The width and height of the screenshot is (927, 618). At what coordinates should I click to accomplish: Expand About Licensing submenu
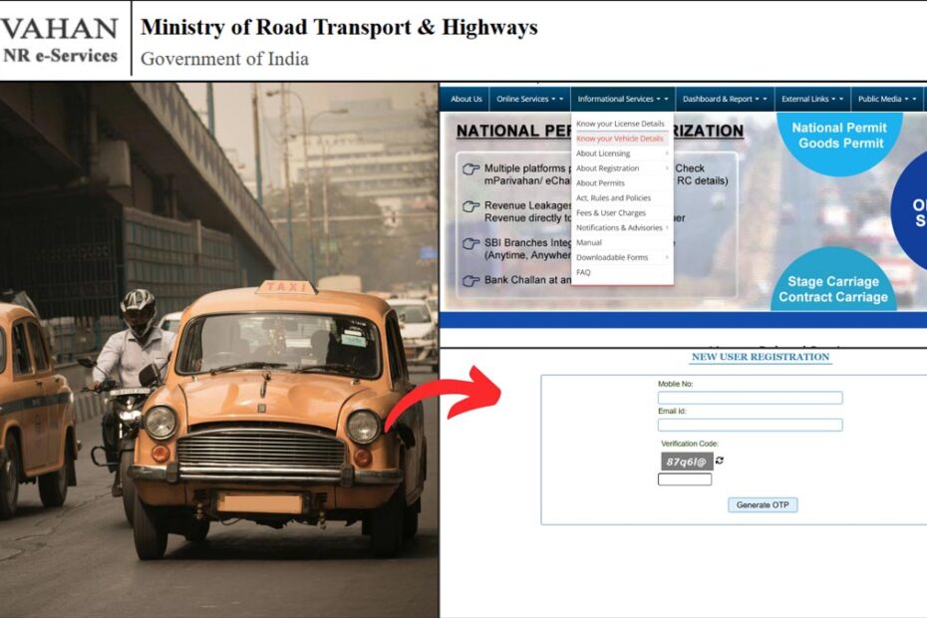[622, 154]
